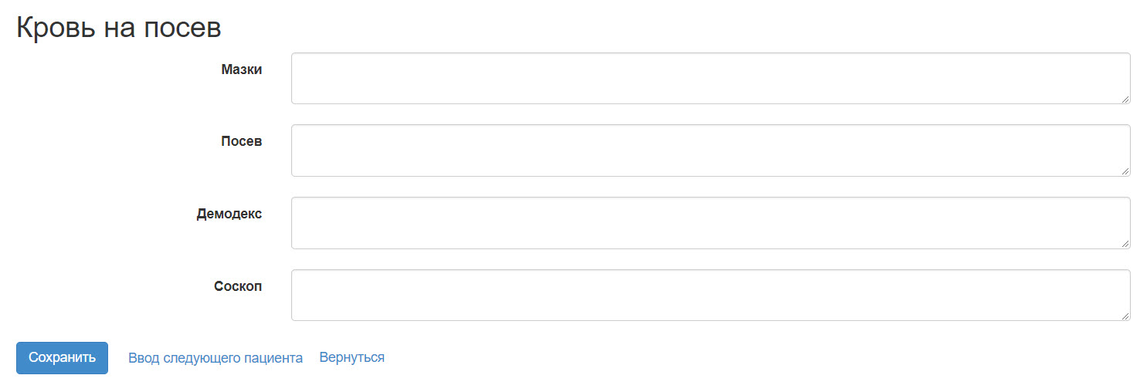Screen dimensions: 1147x392
Task: Go to next patient entry link
Action: tap(215, 358)
